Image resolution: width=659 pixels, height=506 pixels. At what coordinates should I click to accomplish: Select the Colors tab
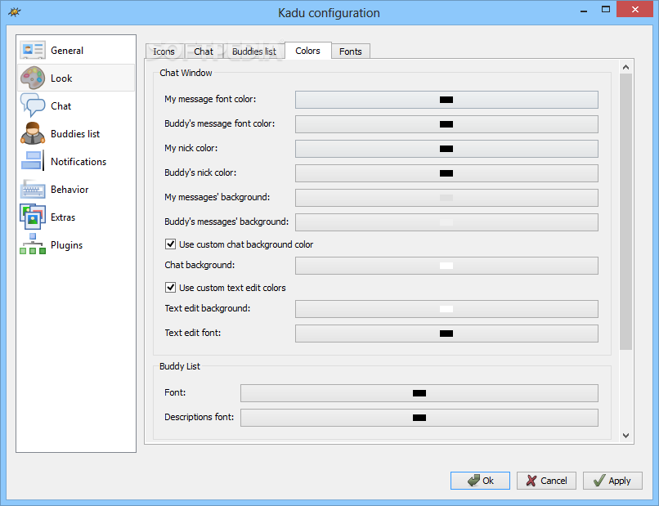pyautogui.click(x=307, y=51)
